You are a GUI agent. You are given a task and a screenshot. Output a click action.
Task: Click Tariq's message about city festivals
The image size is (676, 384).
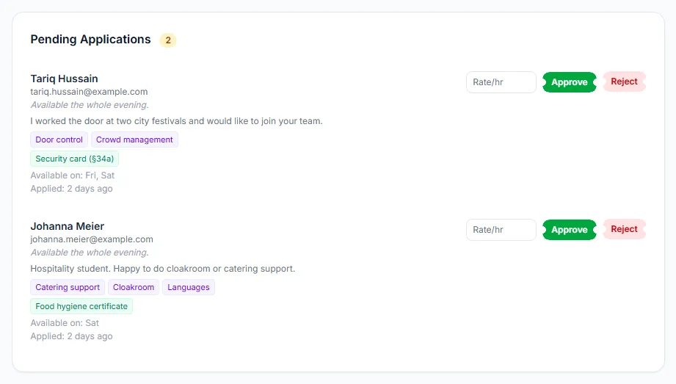tap(176, 121)
